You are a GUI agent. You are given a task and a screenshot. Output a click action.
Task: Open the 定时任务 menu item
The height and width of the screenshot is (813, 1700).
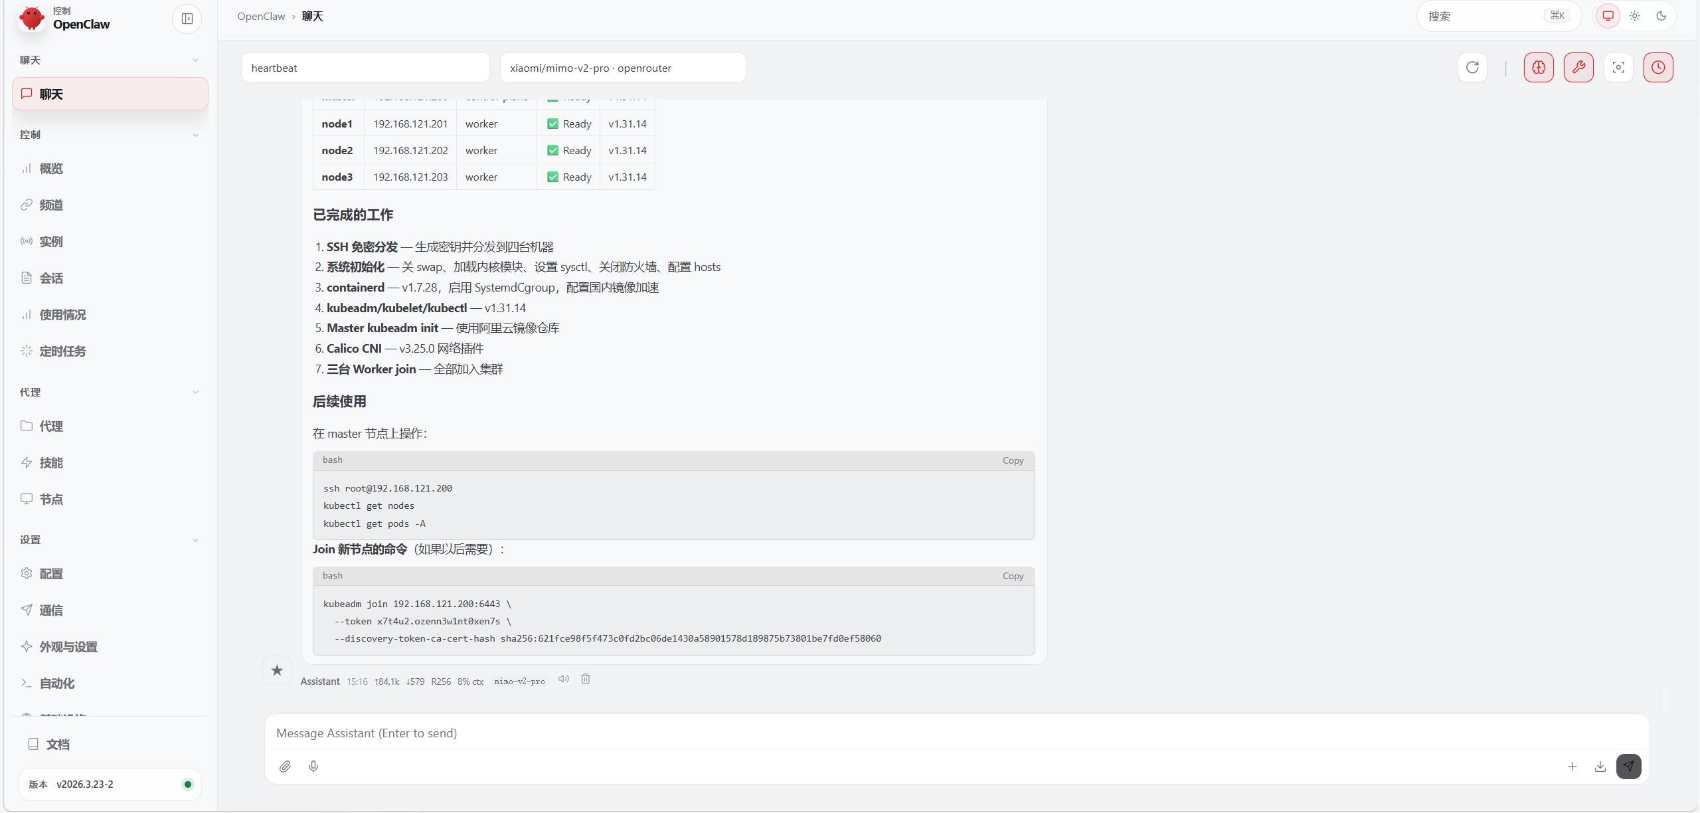click(62, 351)
